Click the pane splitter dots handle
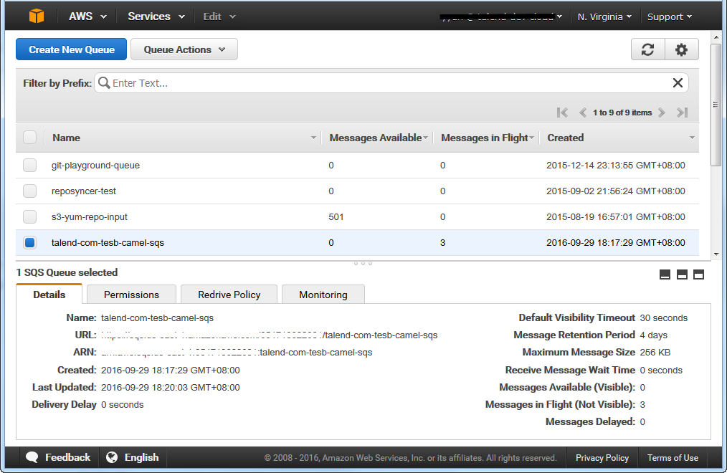The image size is (727, 473). 363,263
